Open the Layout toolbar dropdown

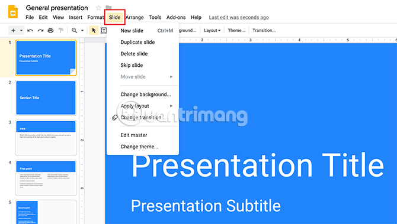pyautogui.click(x=212, y=31)
